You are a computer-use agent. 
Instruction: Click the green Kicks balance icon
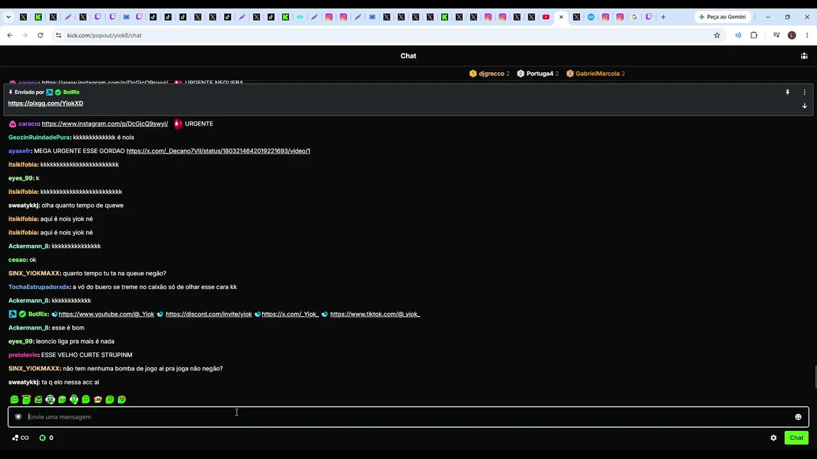point(43,438)
